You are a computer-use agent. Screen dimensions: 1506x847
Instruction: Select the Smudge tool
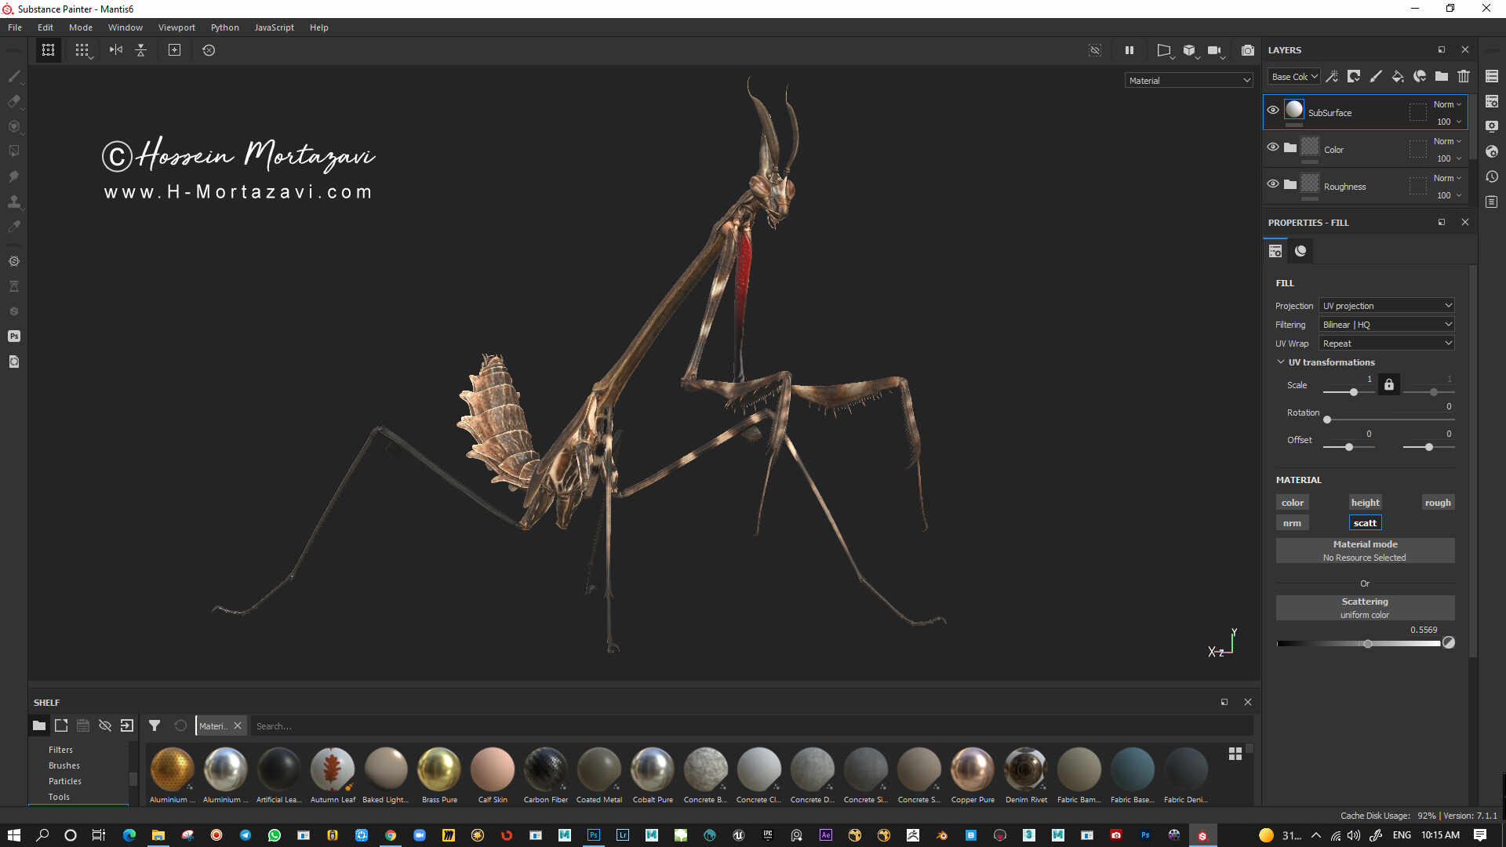tap(13, 176)
